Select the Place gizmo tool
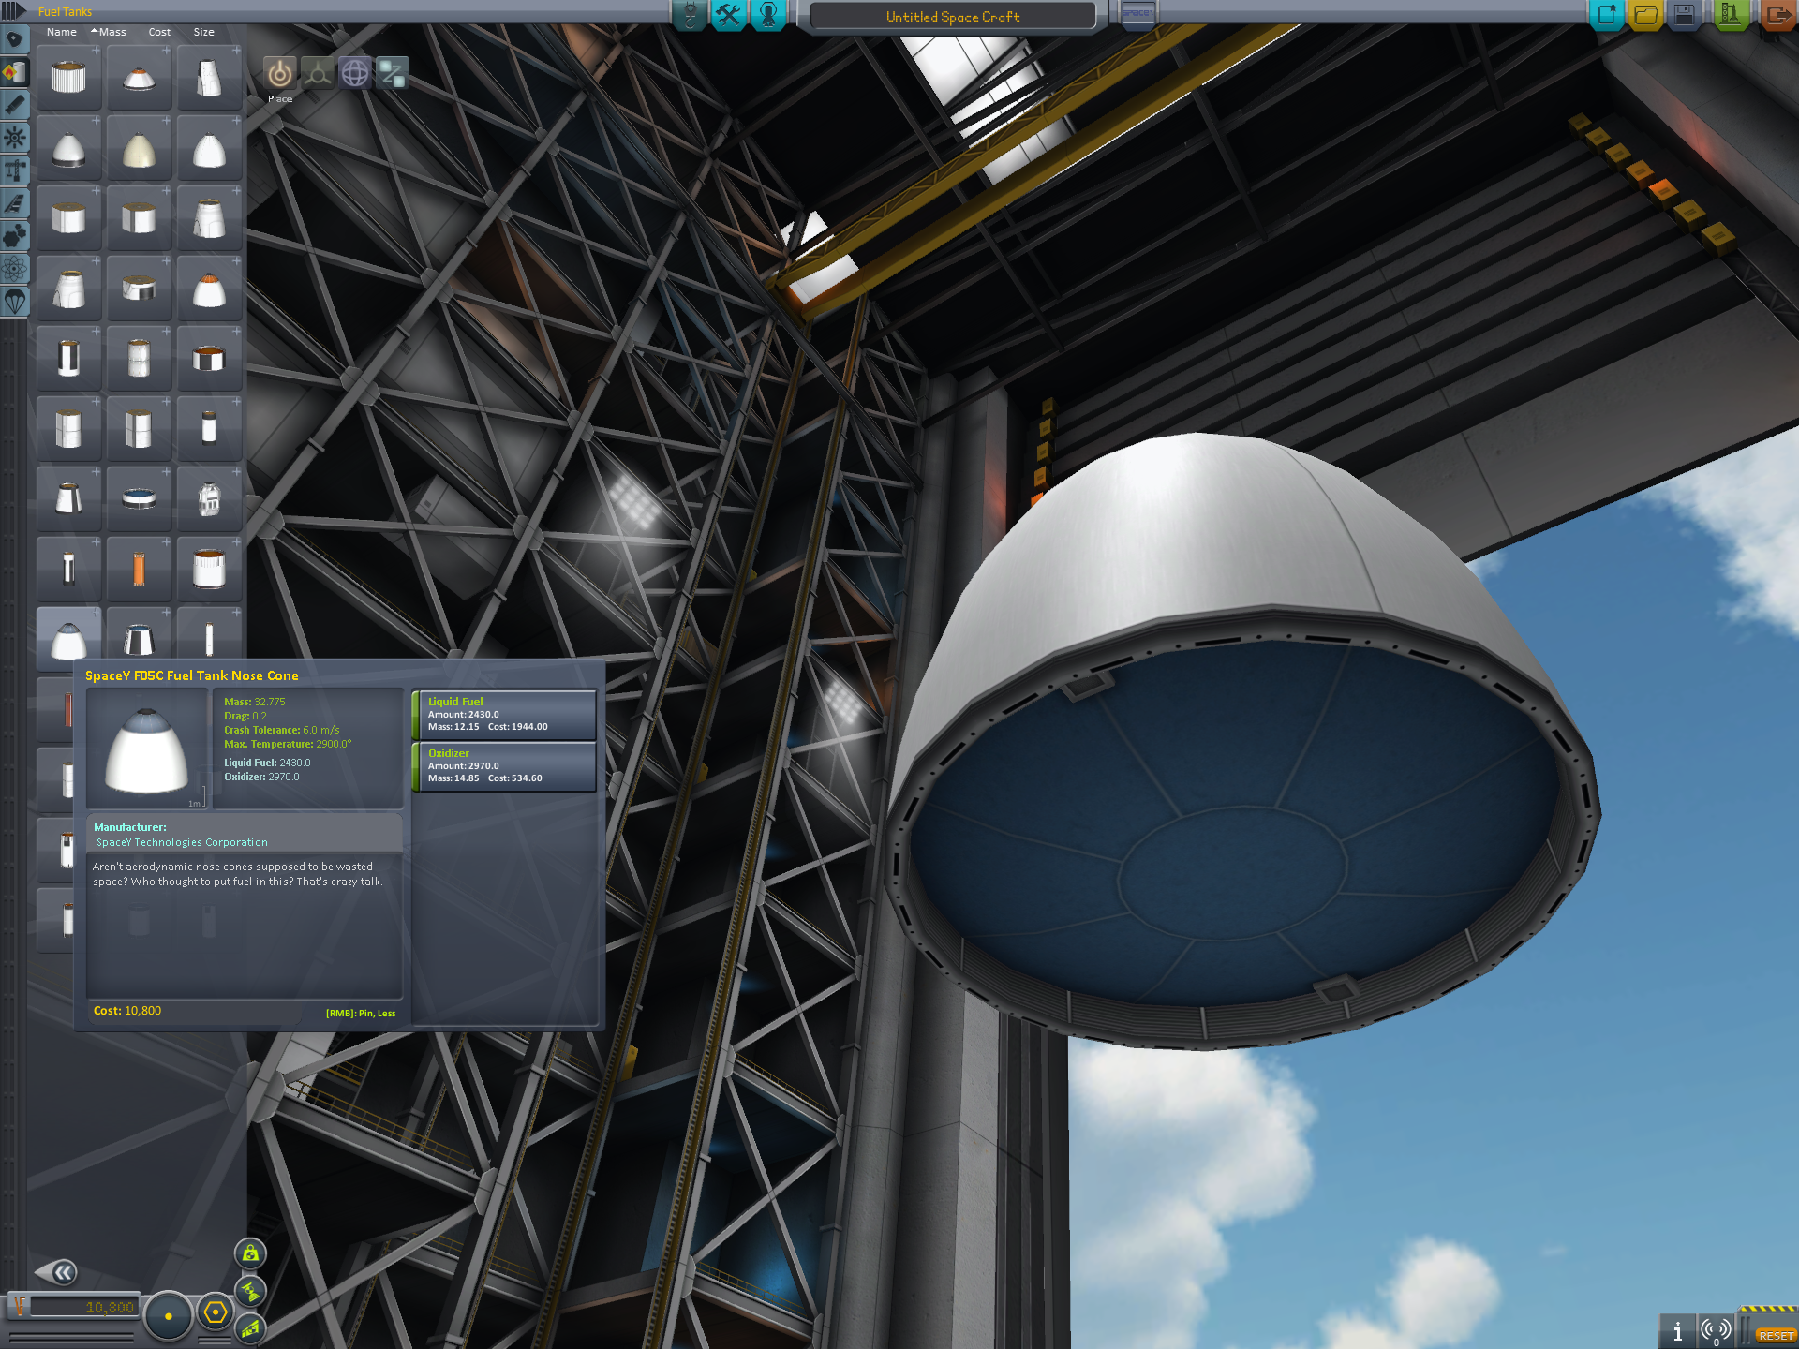The image size is (1799, 1349). 279,73
